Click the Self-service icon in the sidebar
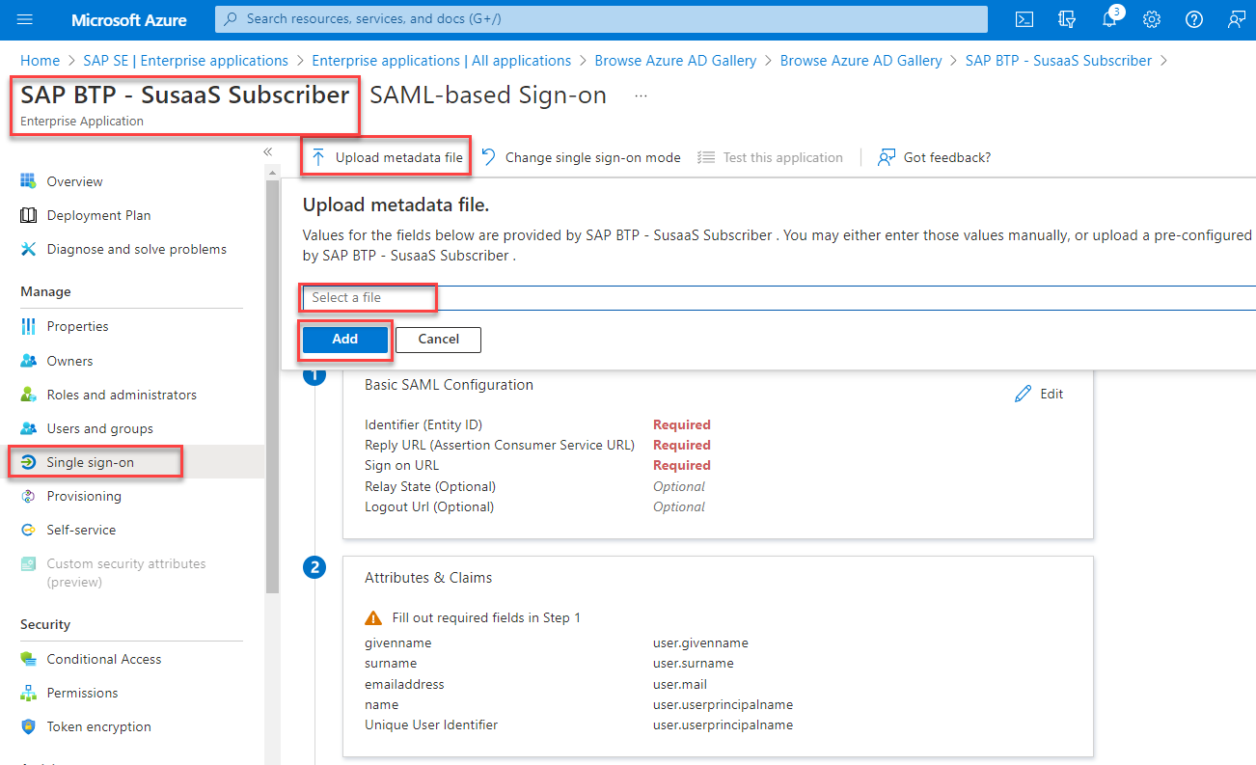The width and height of the screenshot is (1256, 765). (28, 530)
